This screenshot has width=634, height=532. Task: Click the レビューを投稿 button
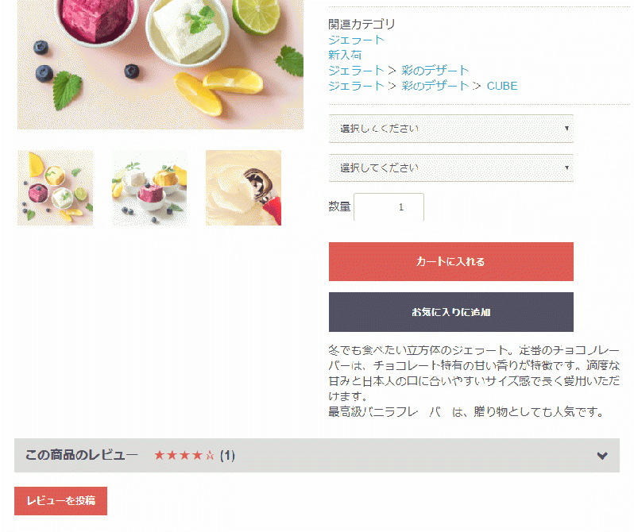(60, 501)
